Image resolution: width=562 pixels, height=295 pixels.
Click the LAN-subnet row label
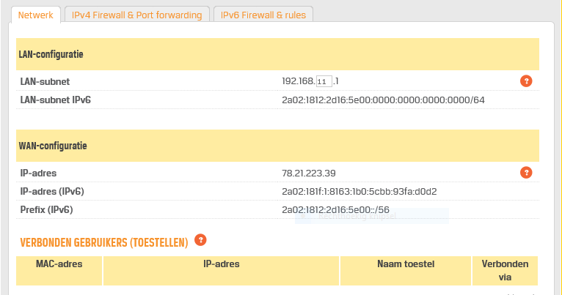(45, 81)
